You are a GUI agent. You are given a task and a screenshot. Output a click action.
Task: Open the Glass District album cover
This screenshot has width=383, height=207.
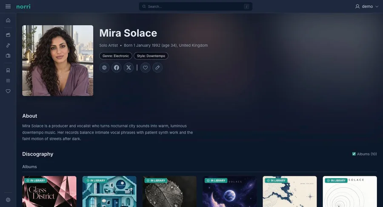point(49,192)
